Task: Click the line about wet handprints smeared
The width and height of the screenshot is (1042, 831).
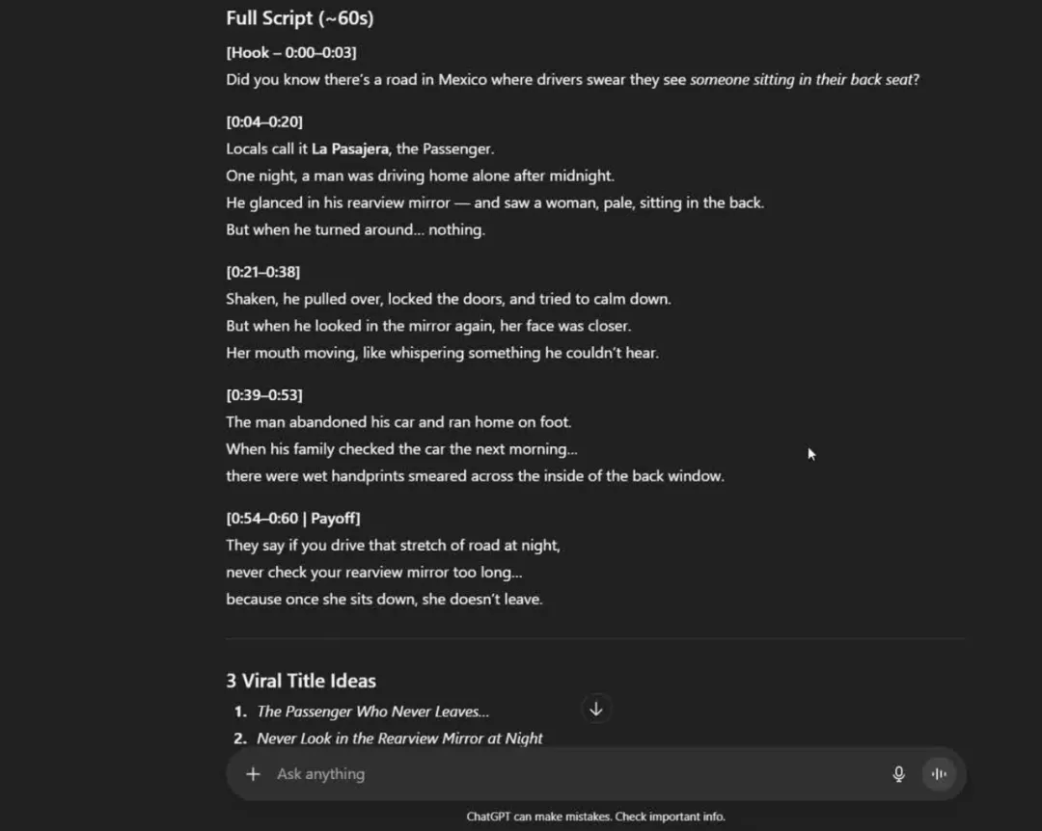Action: (x=475, y=476)
